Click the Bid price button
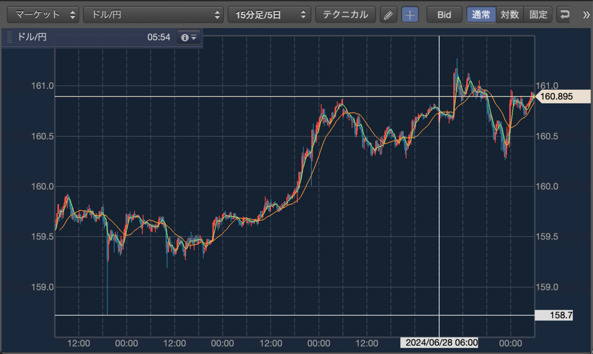Viewport: 593px width, 354px height. pos(444,15)
